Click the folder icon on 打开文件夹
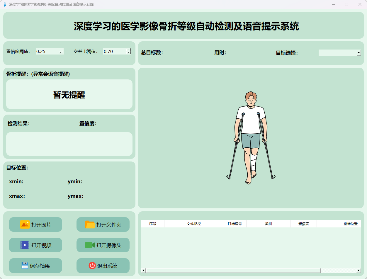The image size is (367, 279). pos(90,224)
